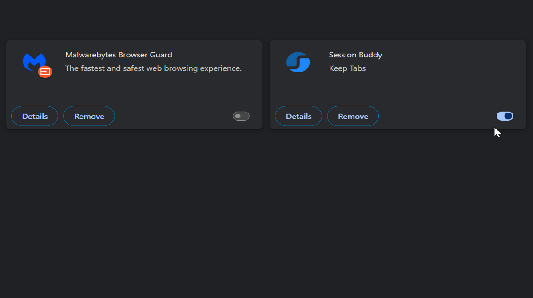
Task: Click the Malwarebytes Browser Guard logo icon
Action: tap(36, 64)
